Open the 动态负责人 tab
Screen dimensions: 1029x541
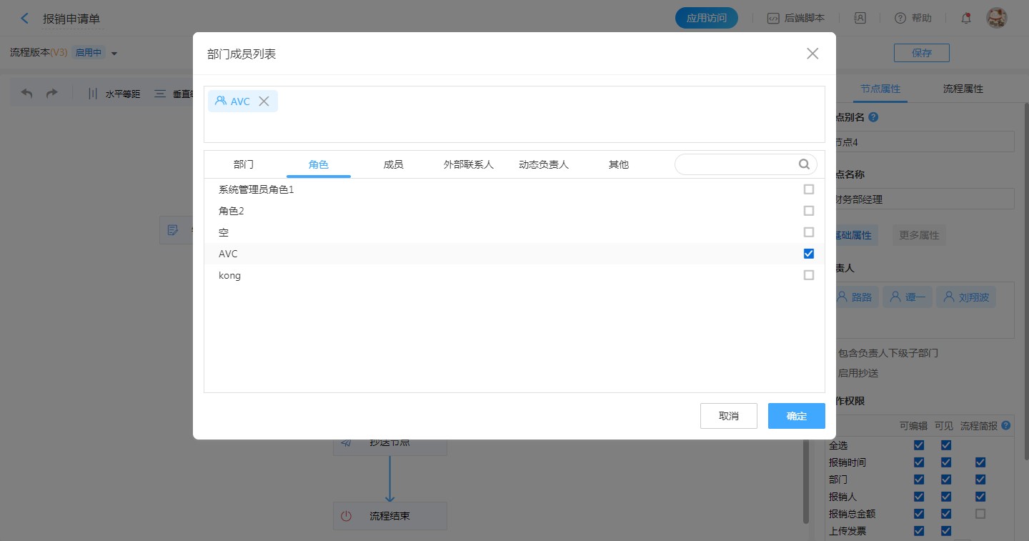pos(543,164)
